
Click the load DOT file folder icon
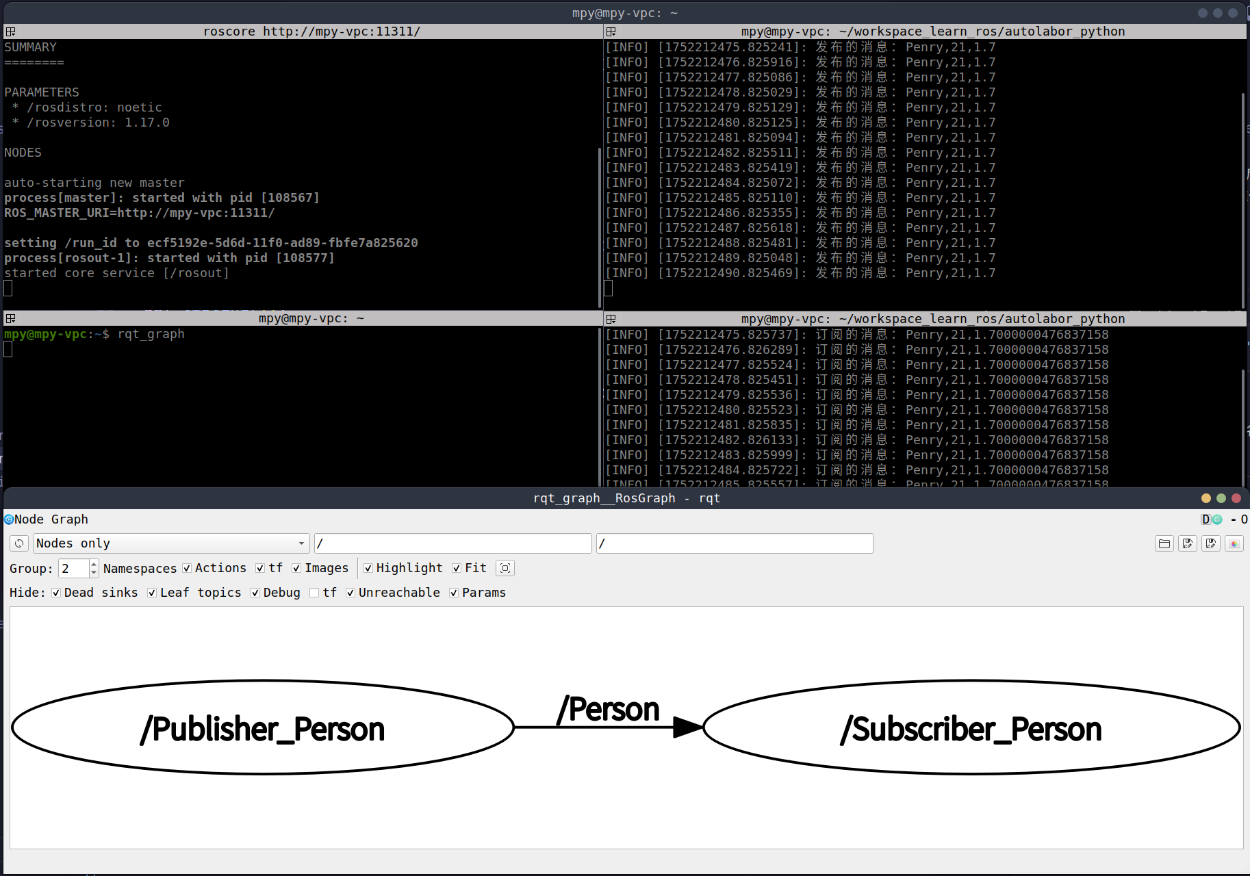(1164, 543)
